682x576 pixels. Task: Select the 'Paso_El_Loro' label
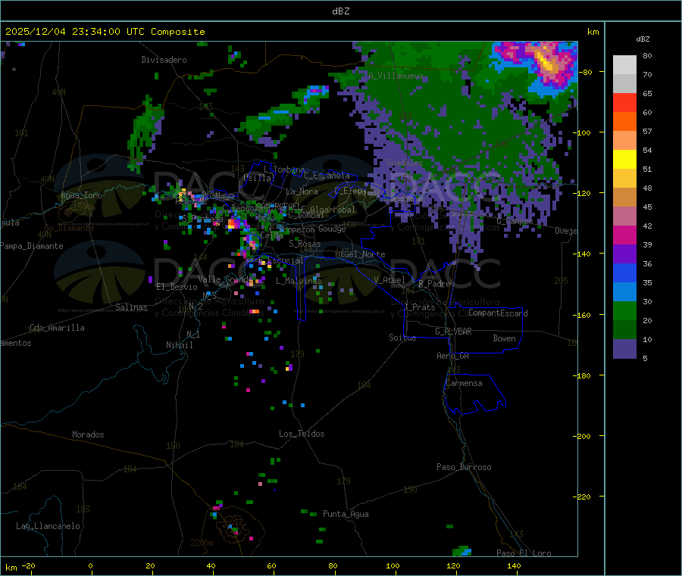point(524,553)
